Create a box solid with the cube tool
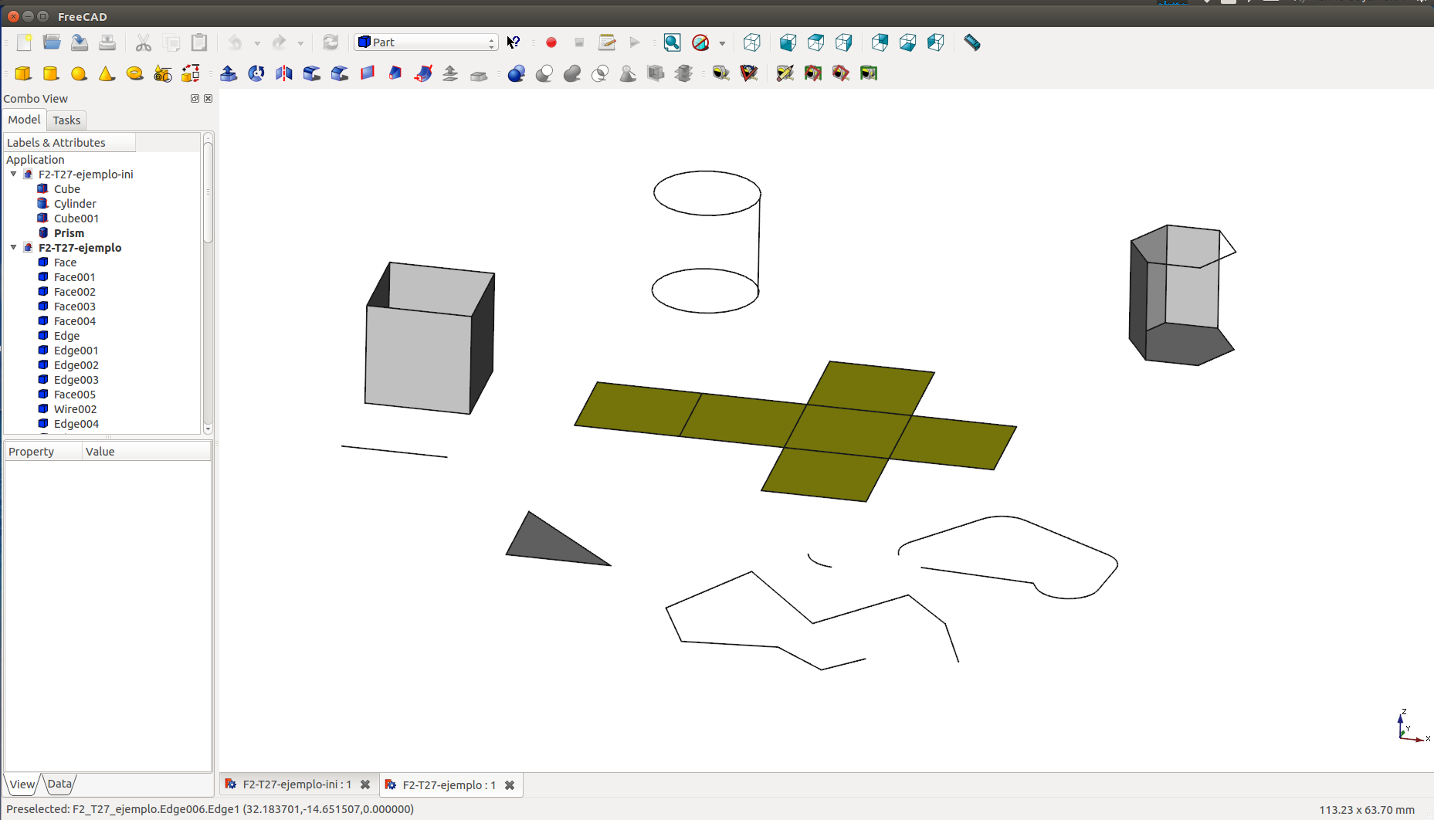1434x820 pixels. [x=23, y=73]
